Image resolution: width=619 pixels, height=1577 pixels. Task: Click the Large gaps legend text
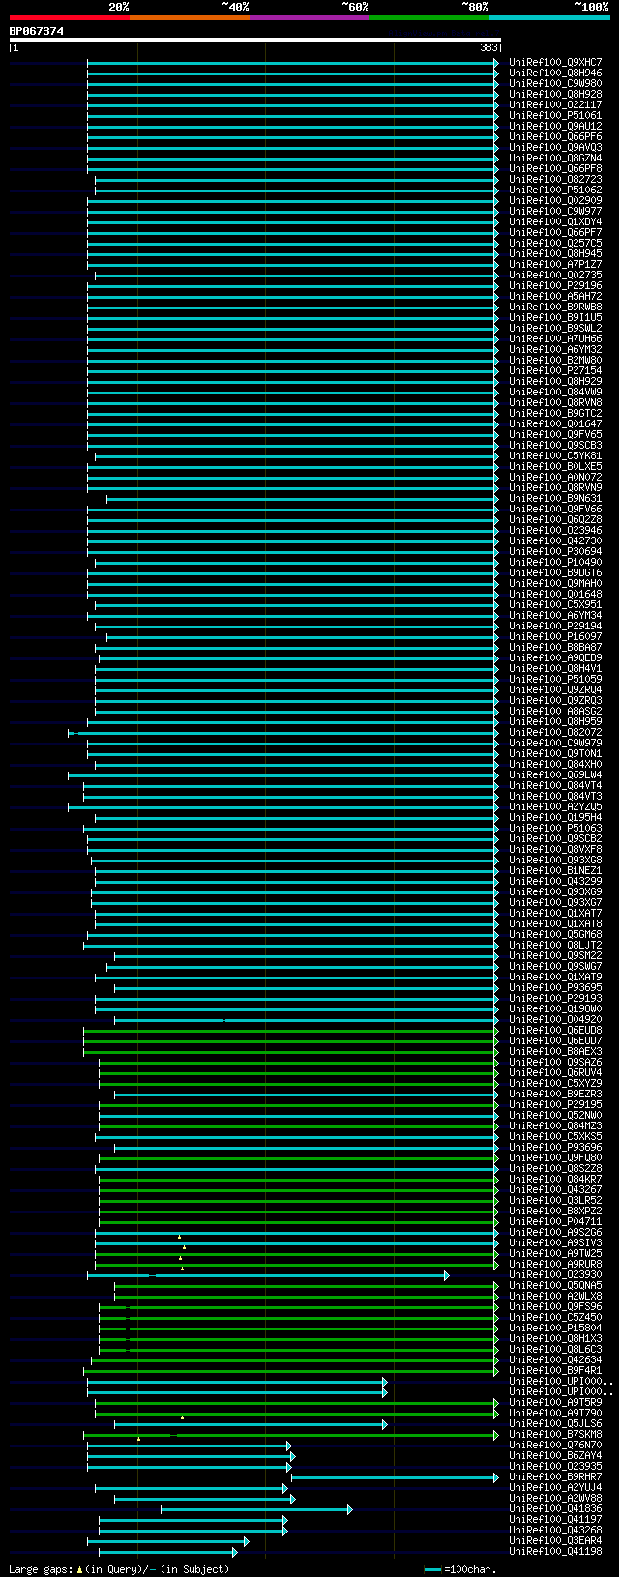coord(119,1569)
